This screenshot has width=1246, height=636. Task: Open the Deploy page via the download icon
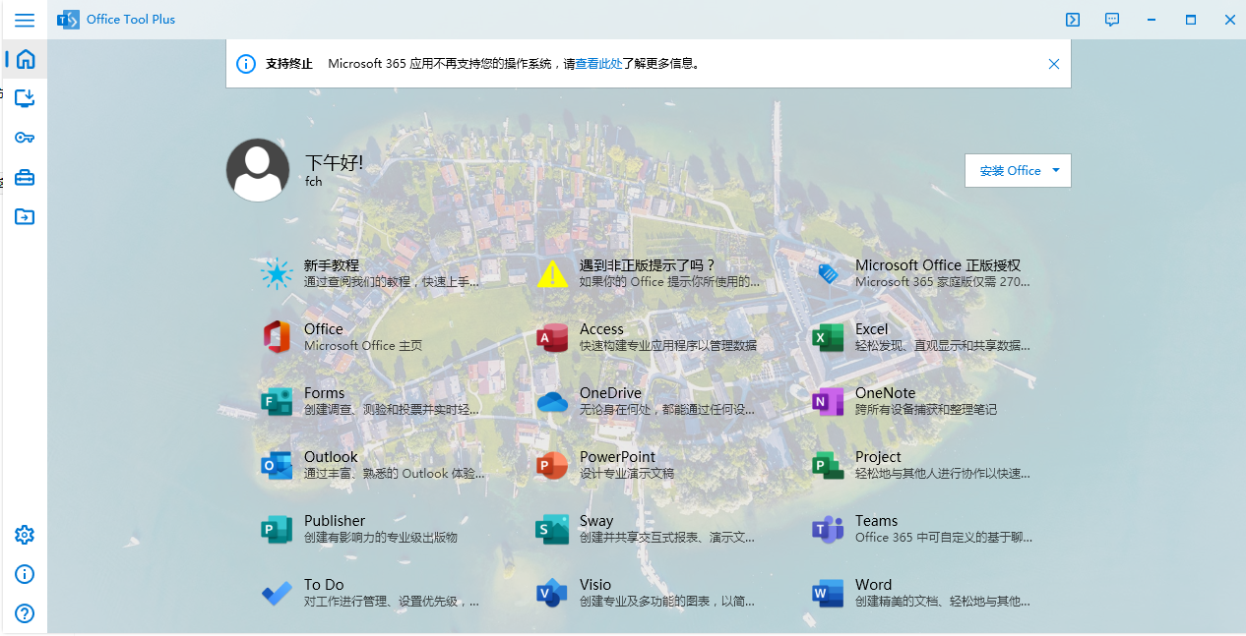coord(25,98)
